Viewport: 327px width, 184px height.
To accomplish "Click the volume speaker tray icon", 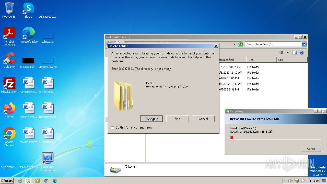I will point(290,181).
